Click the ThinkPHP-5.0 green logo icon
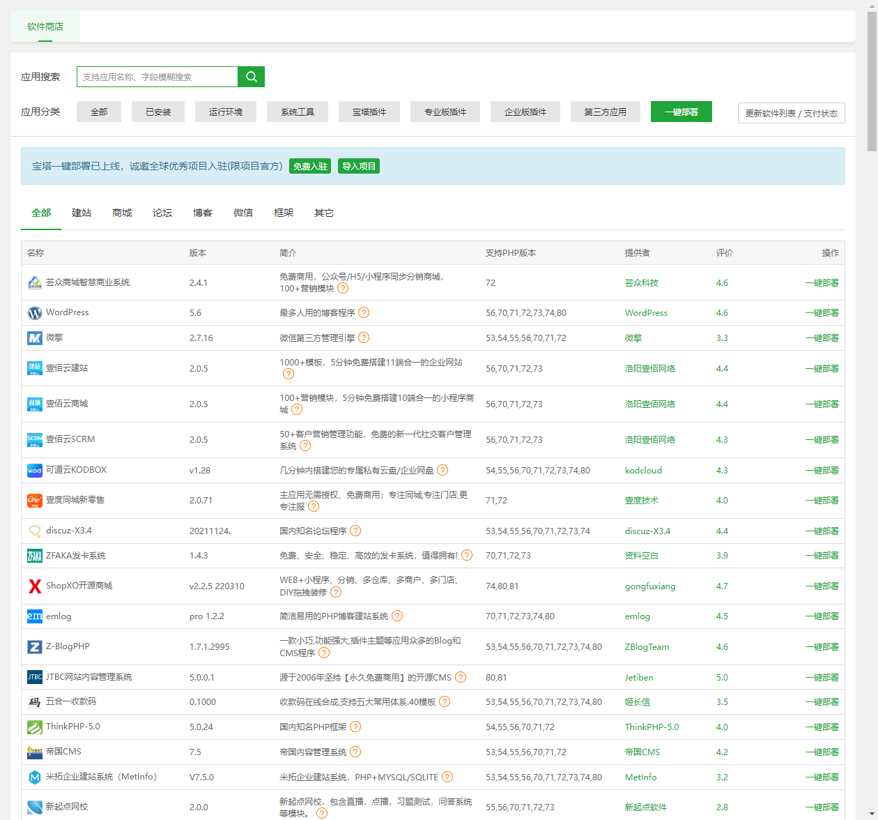 click(x=35, y=727)
